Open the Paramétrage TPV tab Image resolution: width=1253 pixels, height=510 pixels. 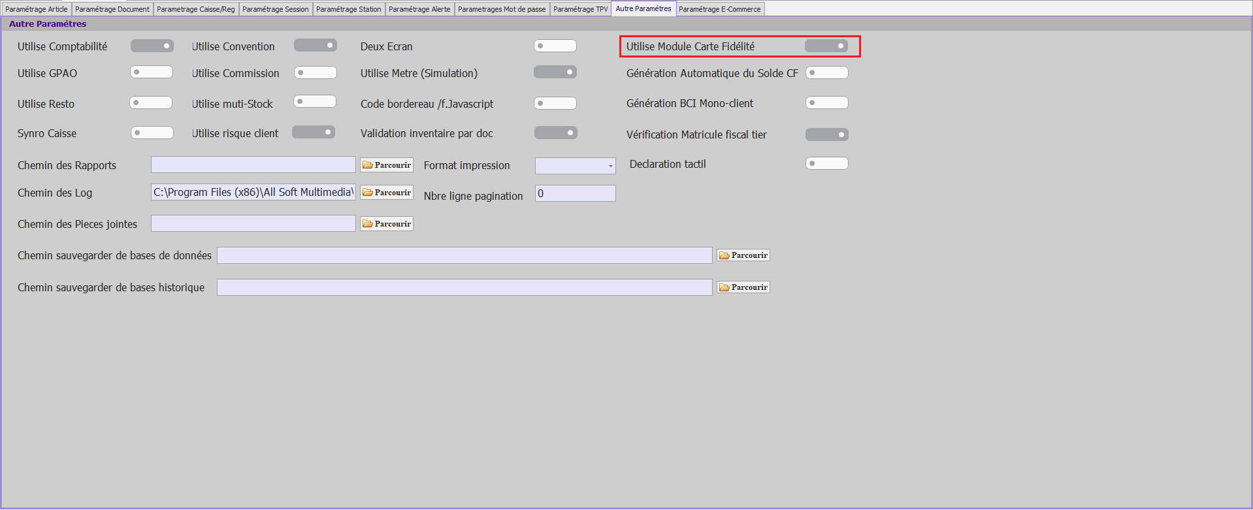580,9
